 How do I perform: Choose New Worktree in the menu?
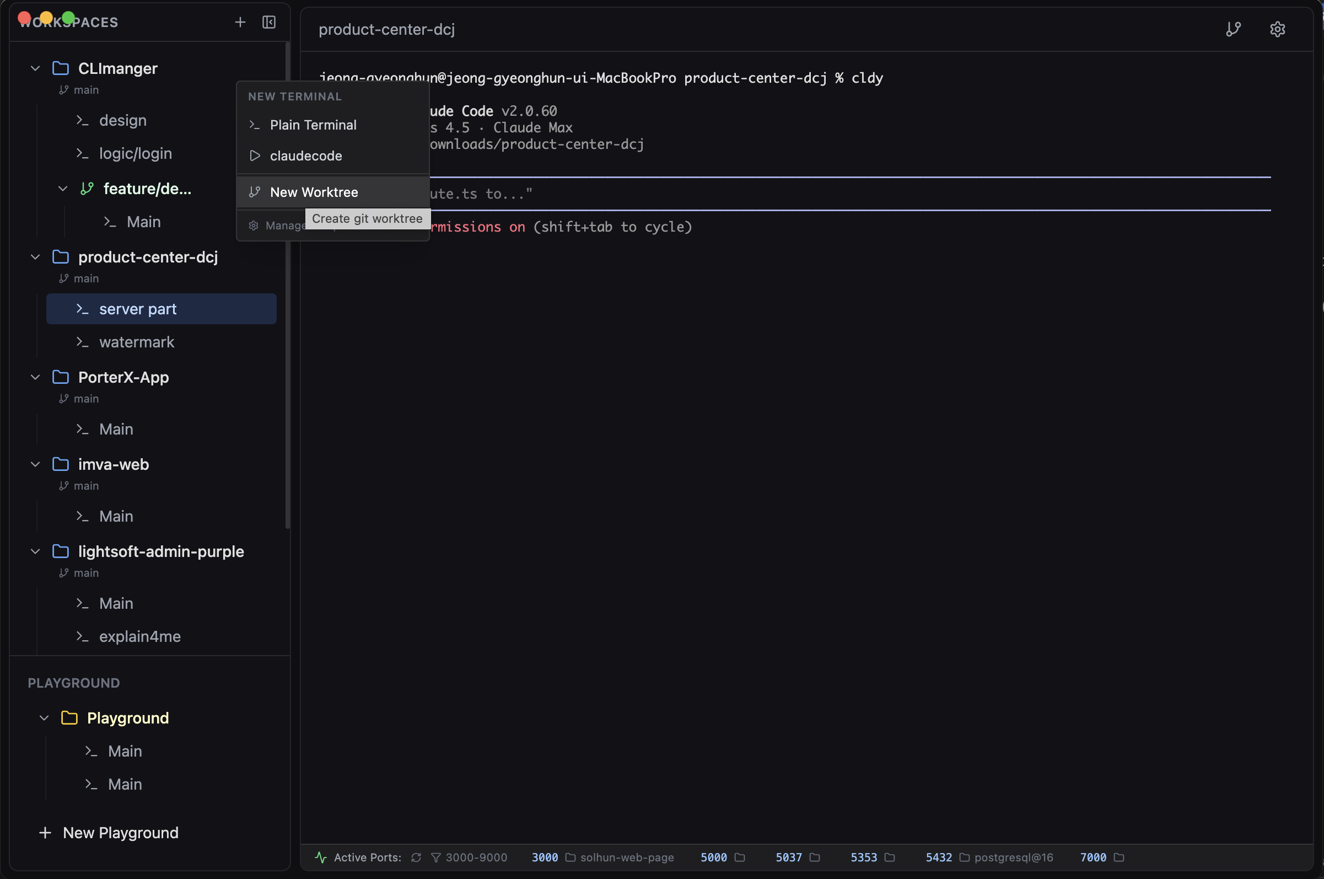314,192
